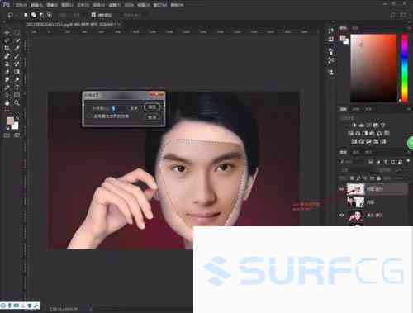
Task: Click Intersect with Selection mode icon
Action: (x=50, y=15)
